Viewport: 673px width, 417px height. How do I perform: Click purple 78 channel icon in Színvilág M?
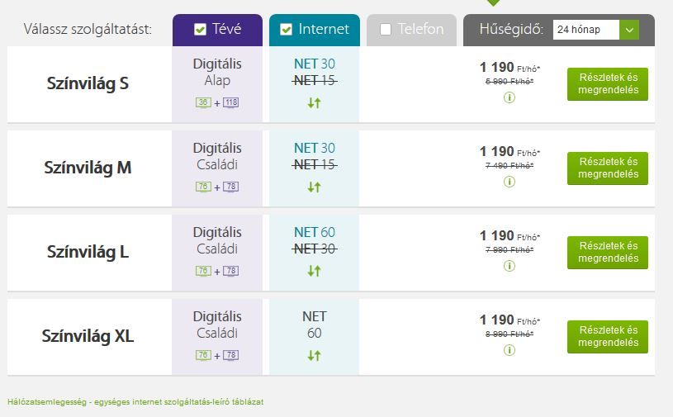230,187
